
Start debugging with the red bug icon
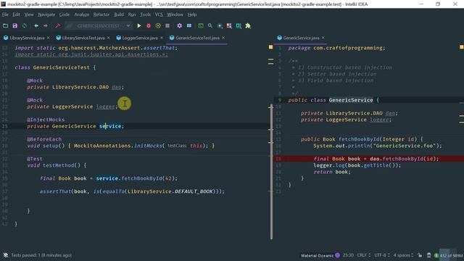(x=149, y=26)
